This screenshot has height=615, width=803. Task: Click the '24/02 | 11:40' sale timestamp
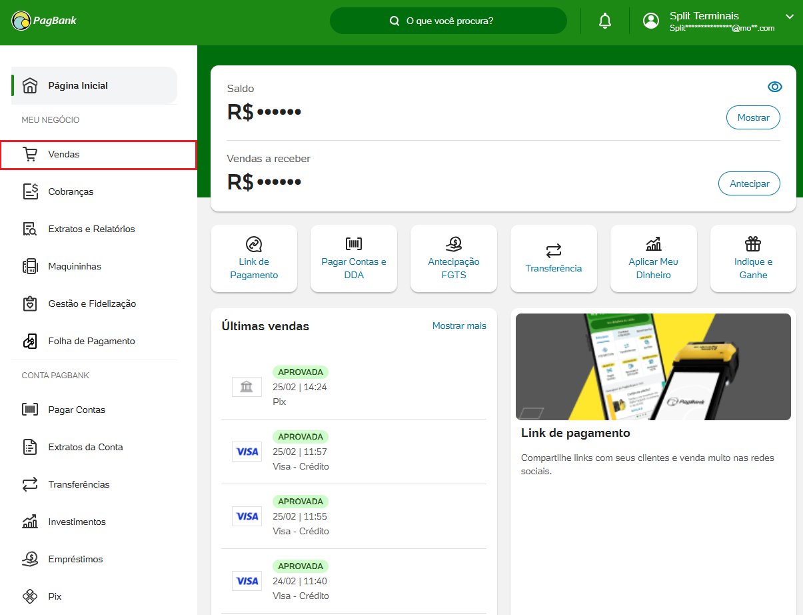pyautogui.click(x=300, y=581)
